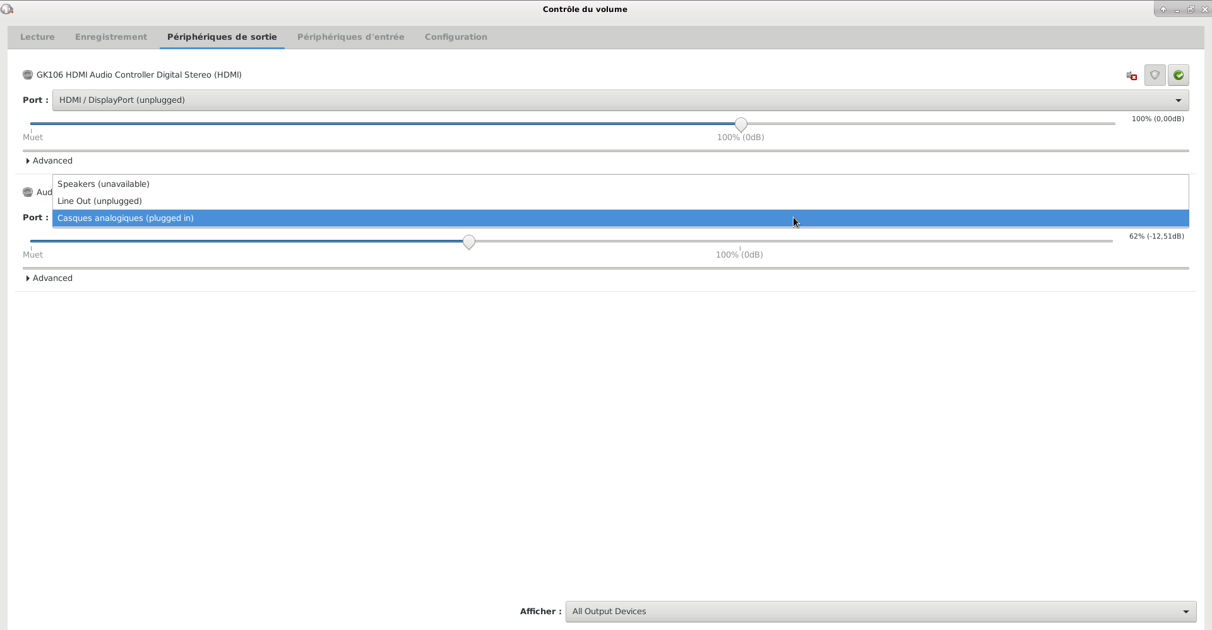The width and height of the screenshot is (1212, 630).
Task: Open the HDMI / DisplayPort port dropdown
Action: 621,100
